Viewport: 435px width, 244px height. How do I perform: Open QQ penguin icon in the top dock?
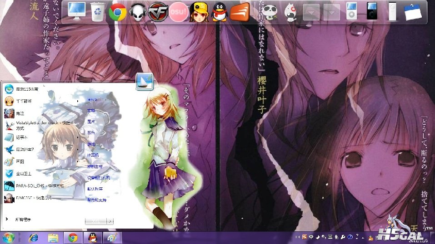point(220,12)
